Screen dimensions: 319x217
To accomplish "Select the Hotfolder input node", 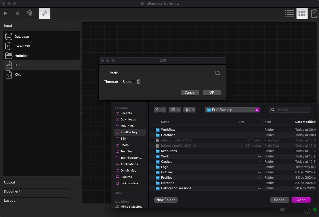I will [x=42, y=56].
